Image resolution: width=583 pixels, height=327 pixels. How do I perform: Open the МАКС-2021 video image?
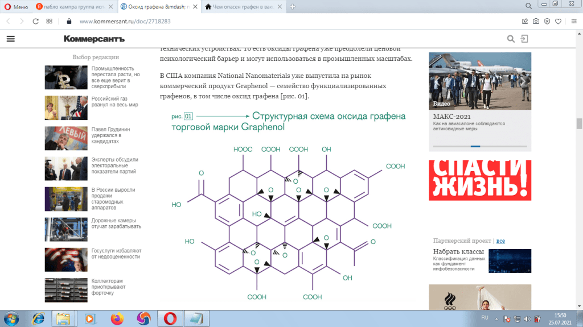pyautogui.click(x=480, y=81)
